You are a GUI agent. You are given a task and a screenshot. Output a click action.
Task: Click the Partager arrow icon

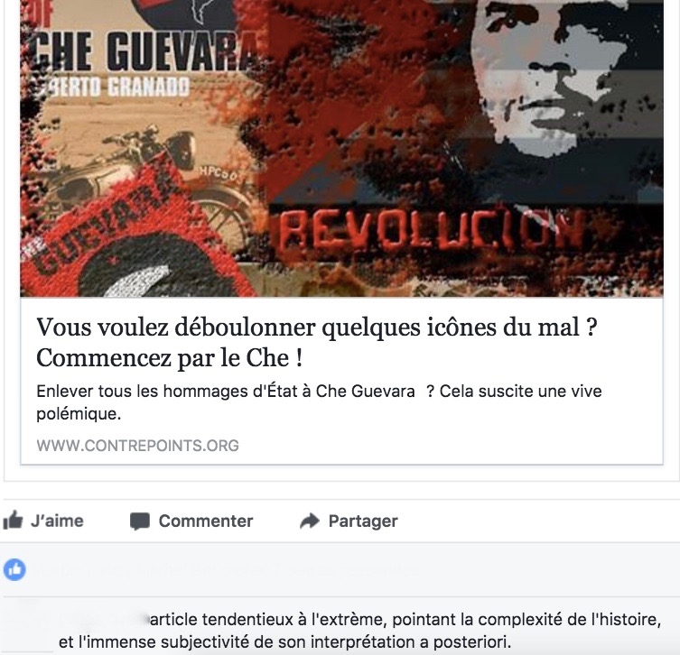(x=310, y=521)
